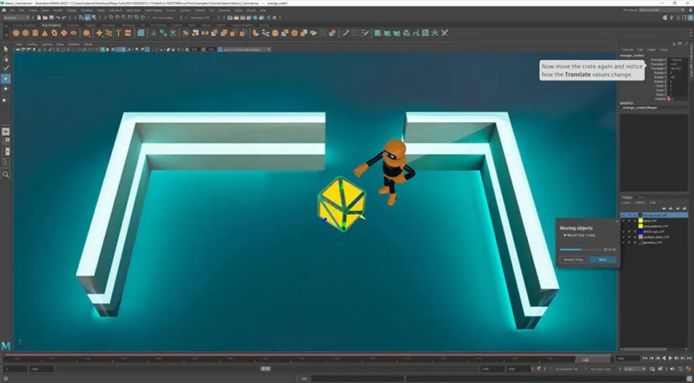This screenshot has width=694, height=383.
Task: Create a polygon cube from the shelf
Action: 26,33
